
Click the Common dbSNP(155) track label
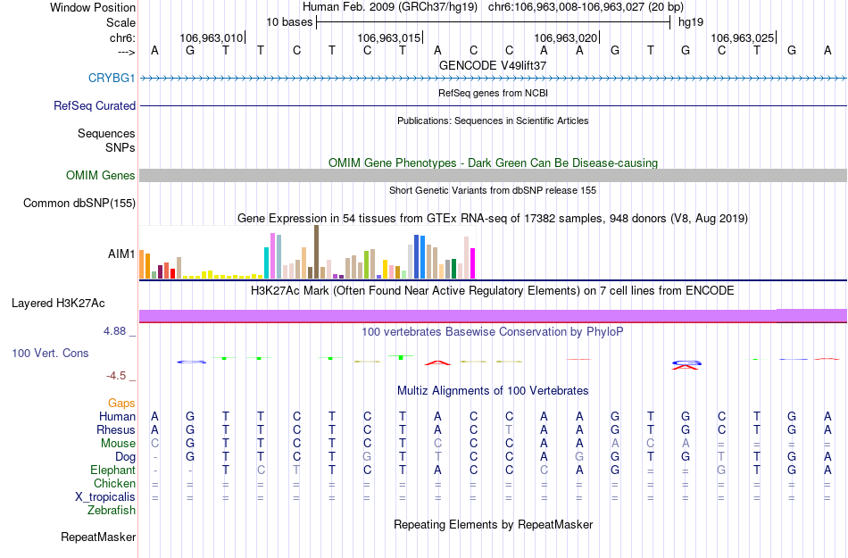pos(79,204)
